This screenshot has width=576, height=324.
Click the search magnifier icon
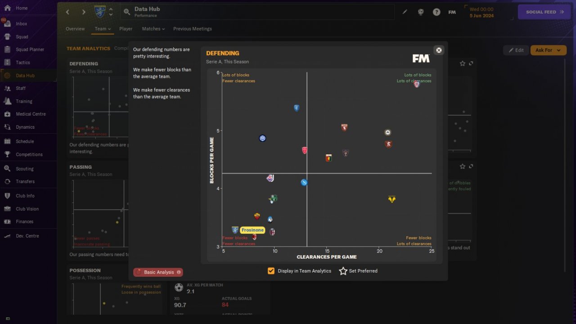click(127, 12)
